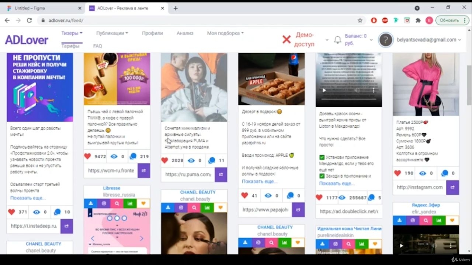The height and width of the screenshot is (265, 472).
Task: Open the belyantsevadia@gmail.com account dropdown
Action: pos(429,40)
